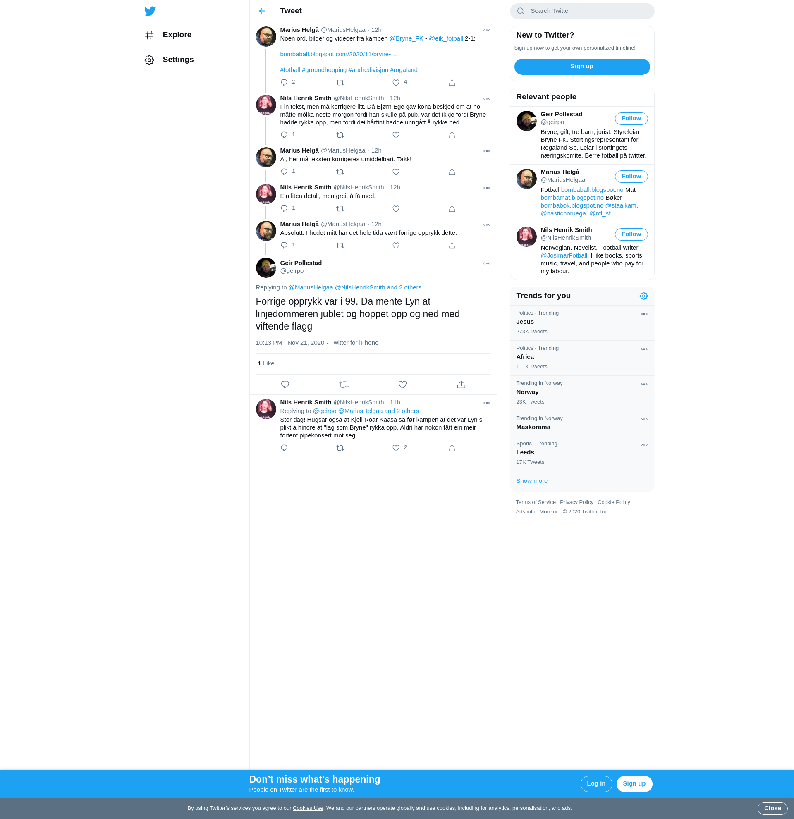Open Terms of Service footer link

535,502
